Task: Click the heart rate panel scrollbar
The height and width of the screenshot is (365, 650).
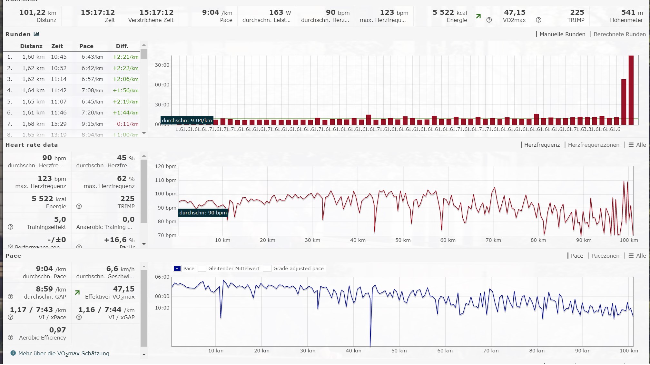Action: (144, 190)
